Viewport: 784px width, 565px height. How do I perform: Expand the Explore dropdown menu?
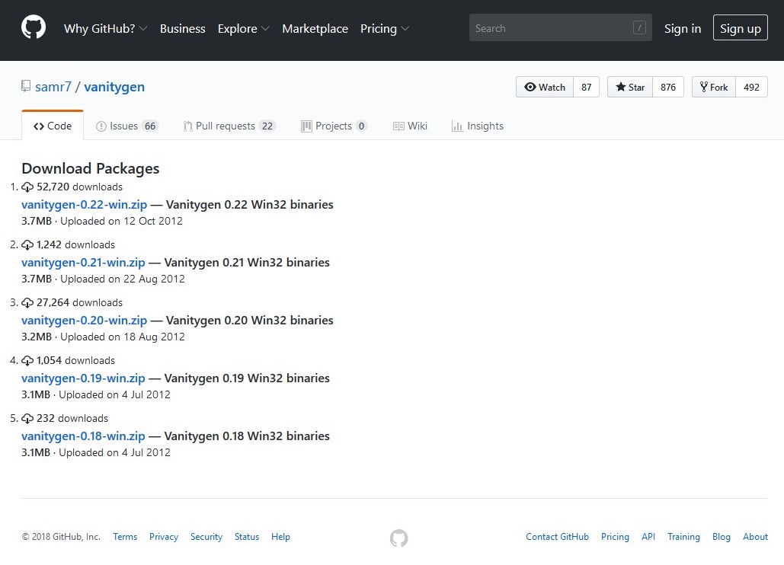click(244, 28)
